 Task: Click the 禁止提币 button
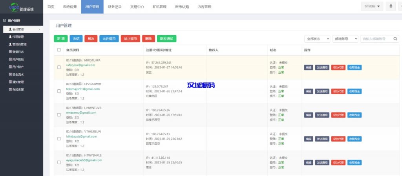[x=130, y=39]
